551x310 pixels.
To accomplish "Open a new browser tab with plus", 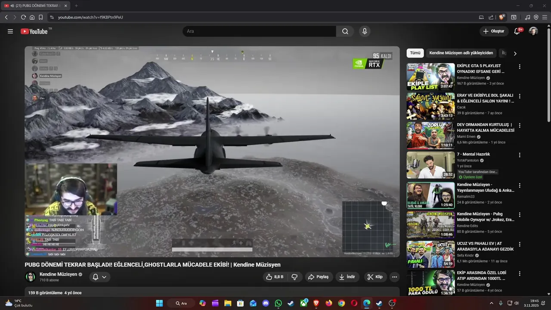I will [x=76, y=6].
